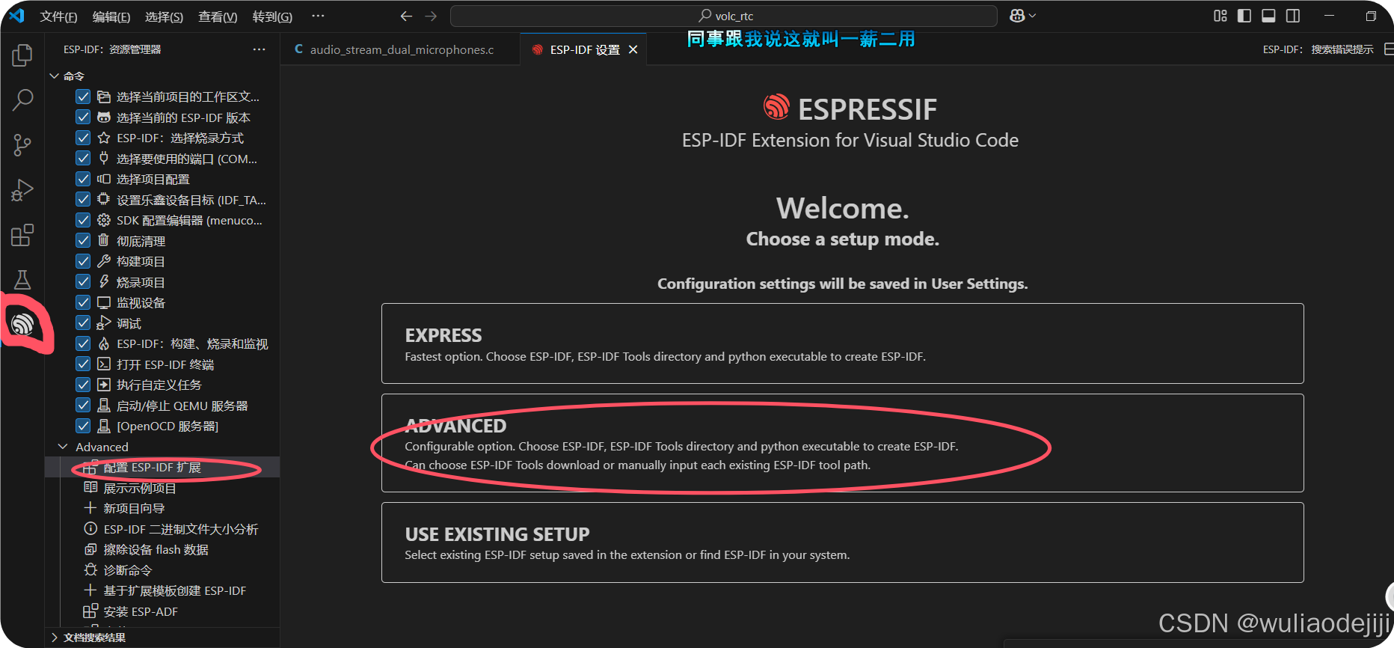This screenshot has width=1394, height=648.
Task: Toggle checkbox for [OpenOCD 服务器]
Action: (x=83, y=426)
